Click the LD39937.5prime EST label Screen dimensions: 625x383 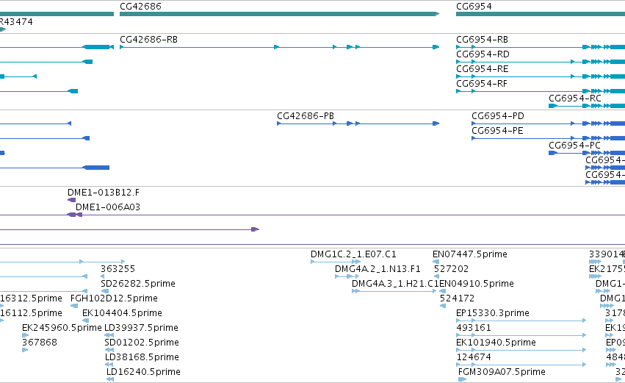(x=141, y=328)
